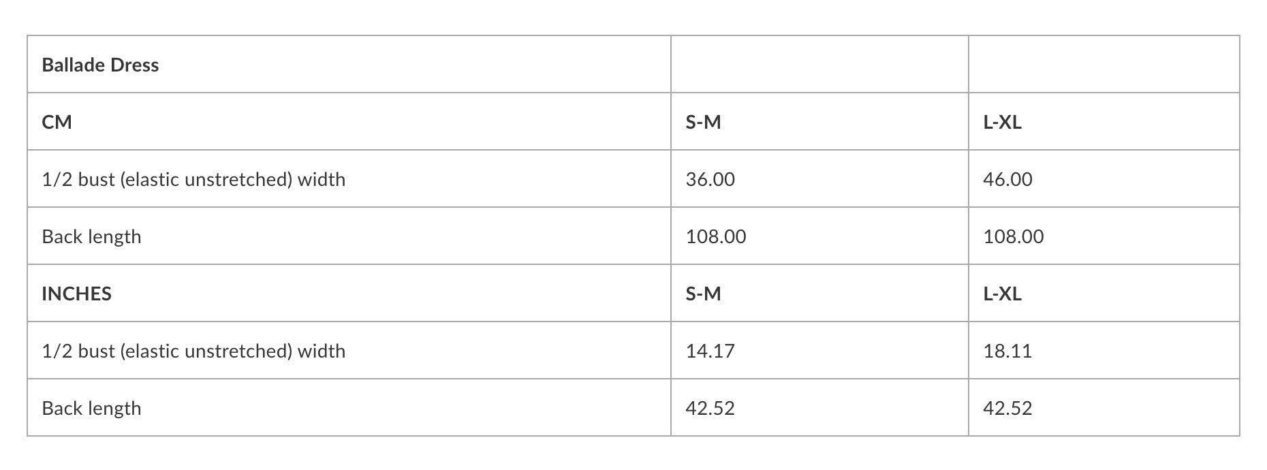Click the empty middle cell beside Ballade Dress

pyautogui.click(x=819, y=65)
